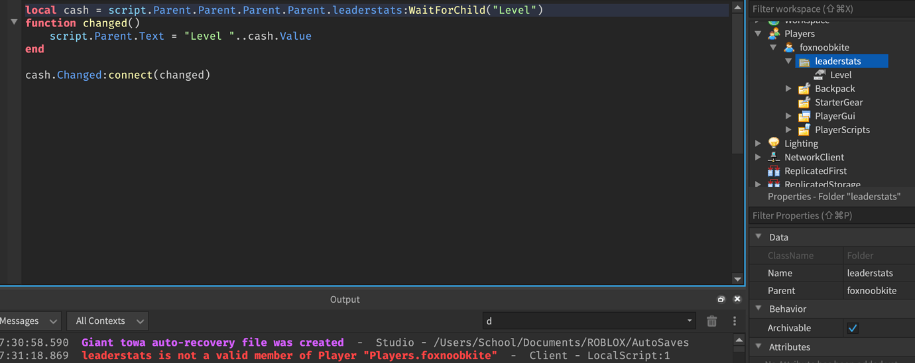Click the script editor scroll-down arrow
The width and height of the screenshot is (915, 363).
737,279
